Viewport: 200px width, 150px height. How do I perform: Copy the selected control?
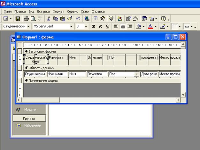click(x=56, y=19)
